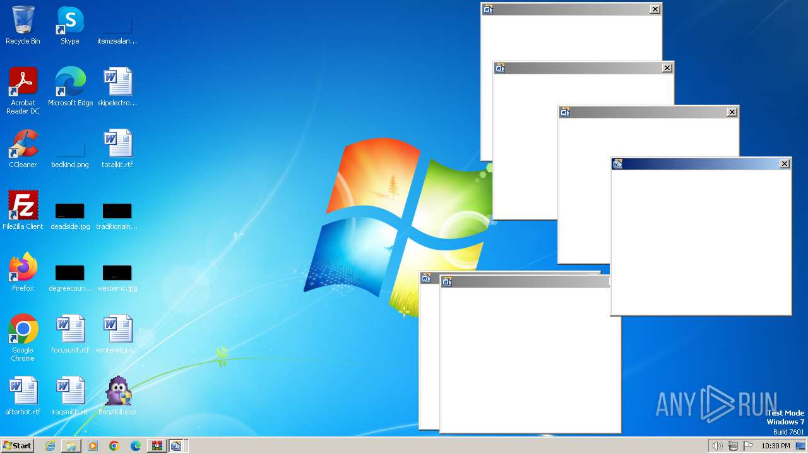Launch Microsoft Edge desktop shortcut
This screenshot has width=808, height=454.
(x=70, y=86)
